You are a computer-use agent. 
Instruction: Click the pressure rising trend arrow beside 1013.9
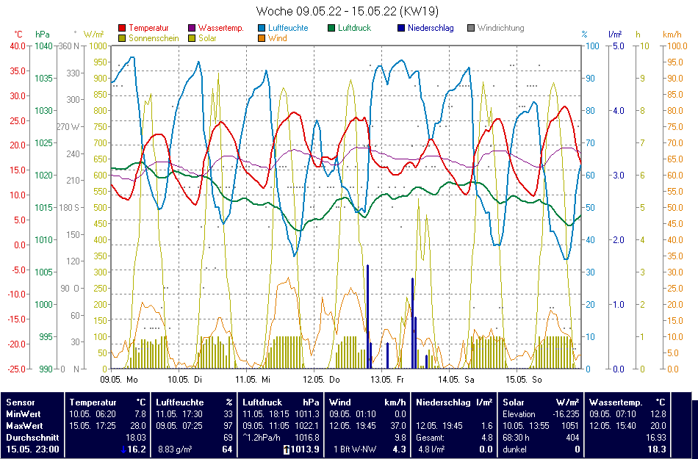click(287, 449)
